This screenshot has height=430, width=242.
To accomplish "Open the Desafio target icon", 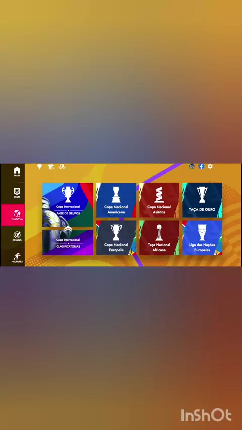I will tap(17, 236).
